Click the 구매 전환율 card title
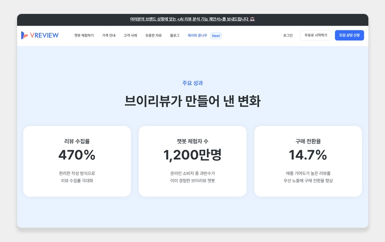This screenshot has height=242, width=385. point(308,141)
